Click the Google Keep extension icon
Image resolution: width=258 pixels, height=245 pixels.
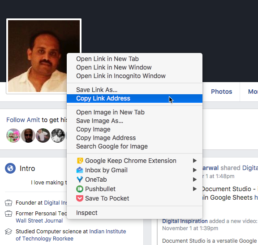tap(80, 161)
